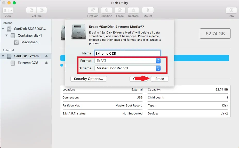Collapse the Container disk1 disclosure triangle
Image resolution: width=239 pixels, height=148 pixels.
pos(6,35)
